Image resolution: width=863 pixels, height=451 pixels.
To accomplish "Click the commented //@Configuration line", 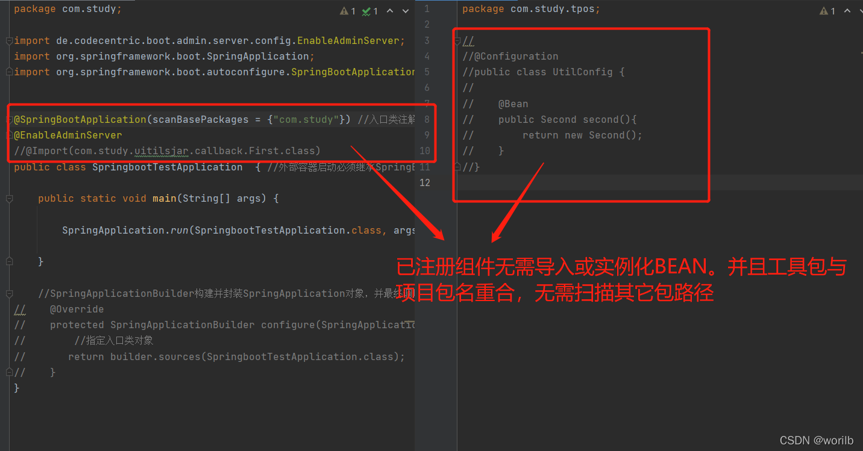I will coord(510,57).
